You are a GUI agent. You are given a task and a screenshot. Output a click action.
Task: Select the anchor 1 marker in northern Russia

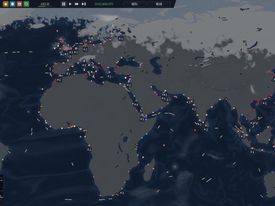coord(121,39)
